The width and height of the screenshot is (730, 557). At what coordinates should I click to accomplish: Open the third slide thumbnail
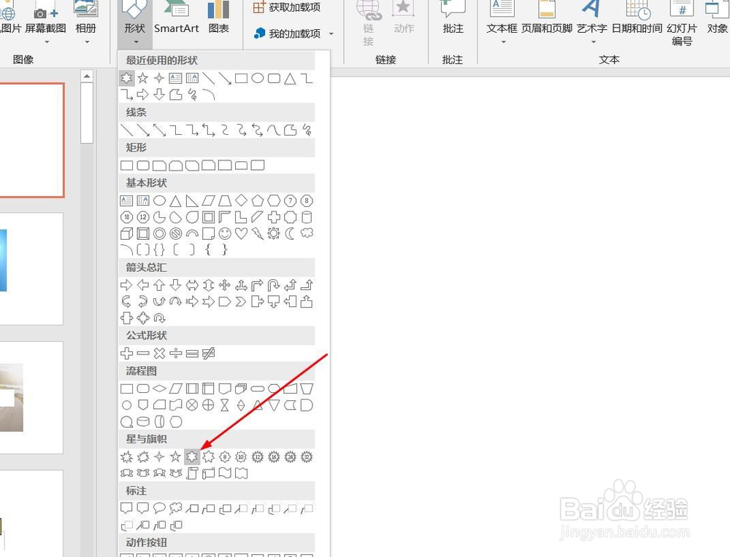coord(31,397)
